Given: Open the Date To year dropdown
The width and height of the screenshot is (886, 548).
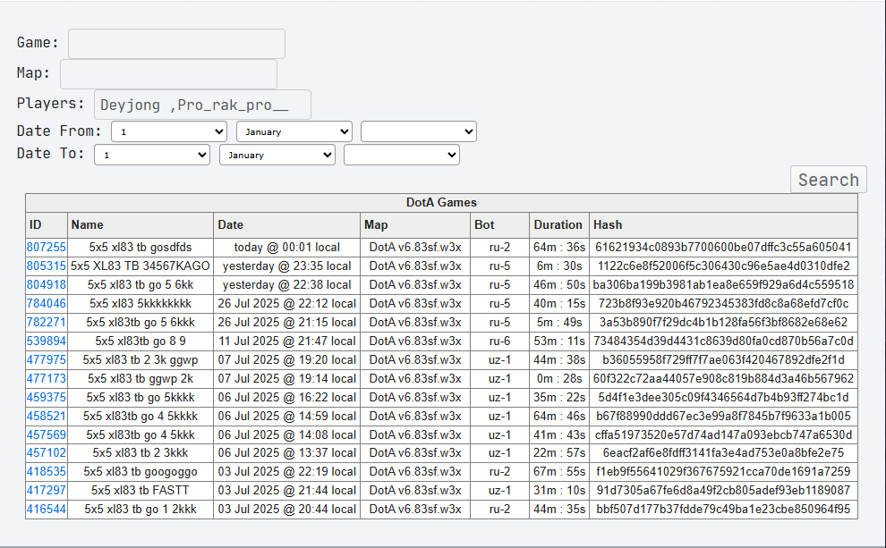Looking at the screenshot, I should [402, 155].
